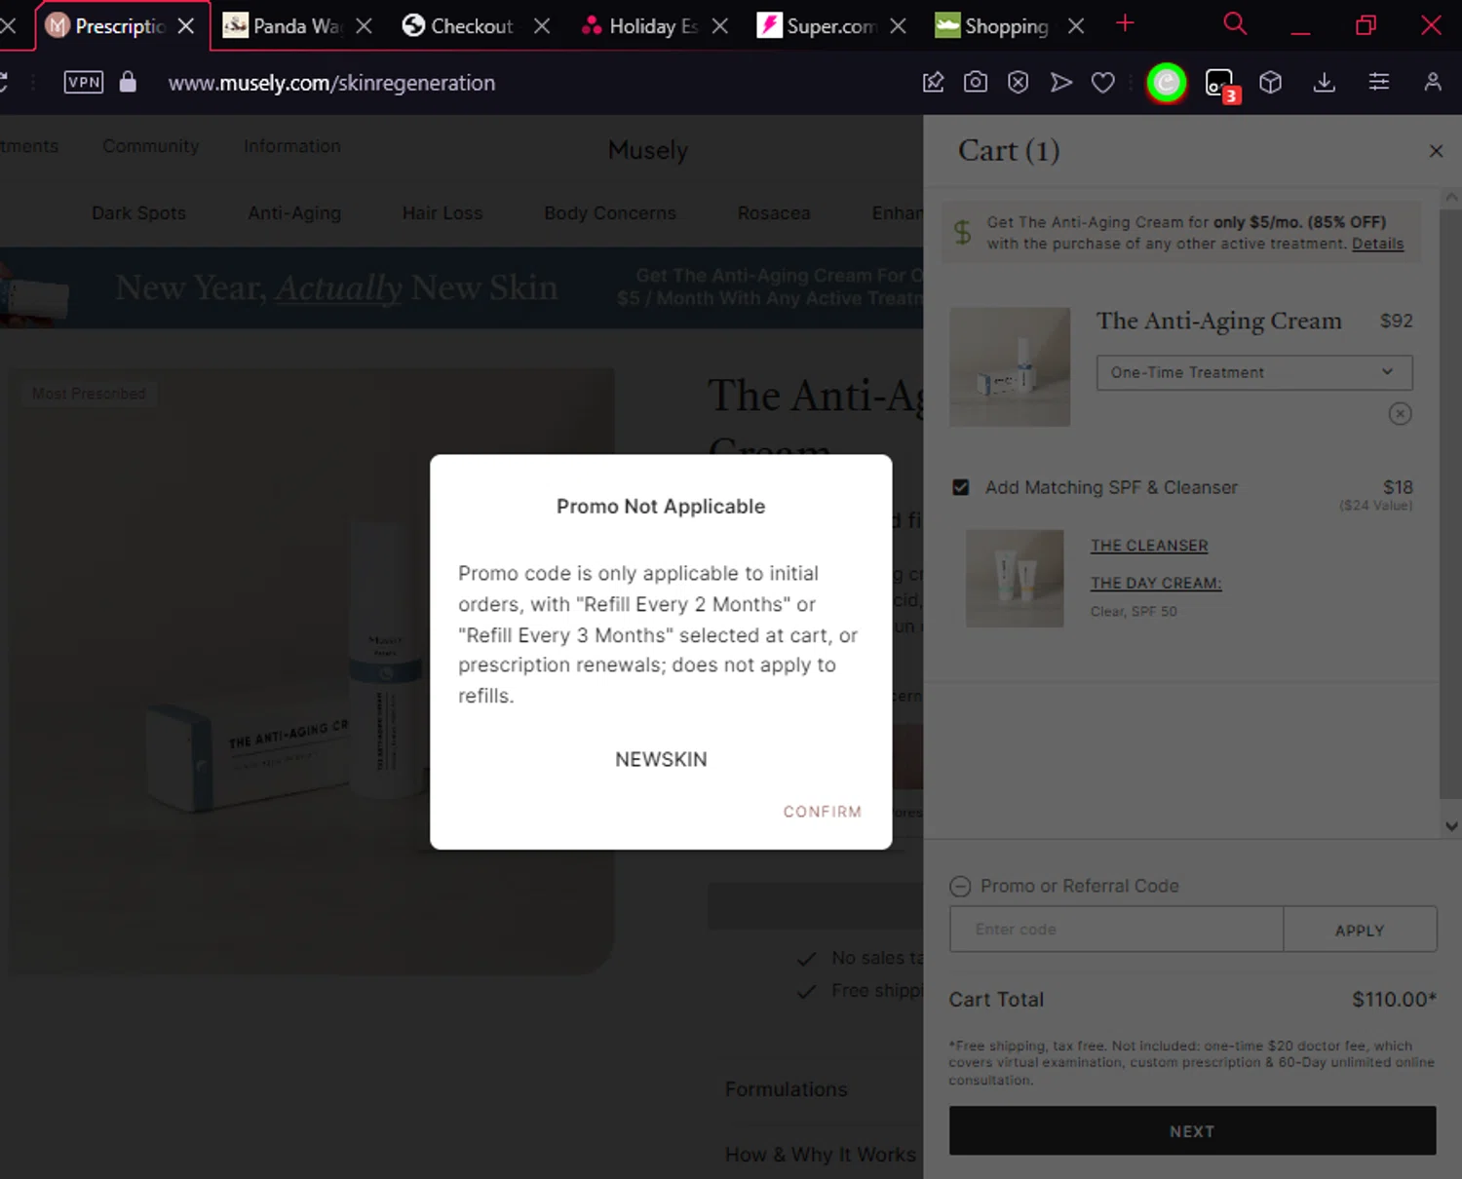
Task: Click the Anti-Aging Cream cart thumbnail
Action: [x=1010, y=366]
